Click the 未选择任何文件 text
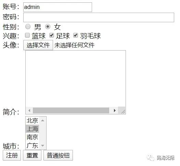The image size is (180, 166). pos(74,45)
